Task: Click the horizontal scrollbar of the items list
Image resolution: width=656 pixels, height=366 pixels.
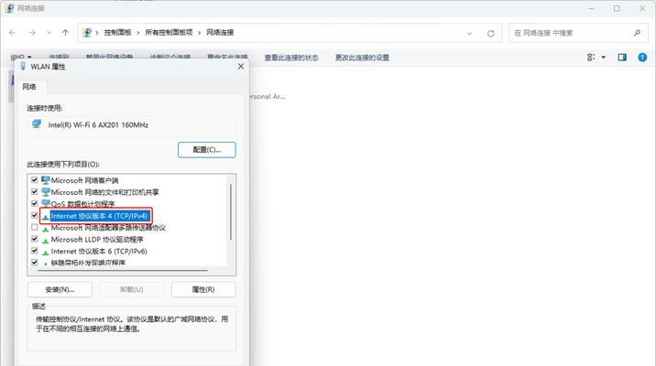Action: (x=122, y=270)
